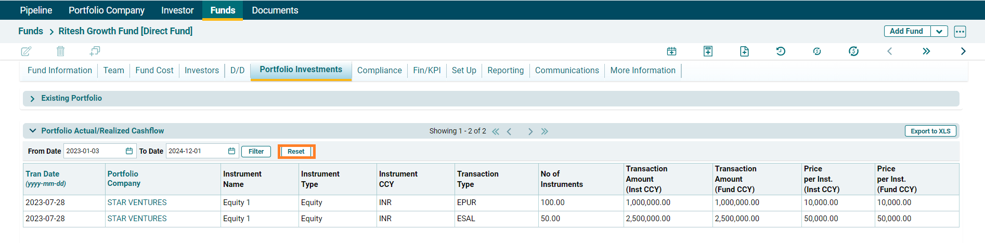
Task: Open the From Date calendar picker
Action: 129,151
